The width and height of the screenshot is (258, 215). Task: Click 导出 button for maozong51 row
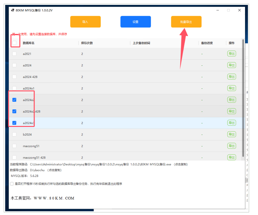pos(232,146)
